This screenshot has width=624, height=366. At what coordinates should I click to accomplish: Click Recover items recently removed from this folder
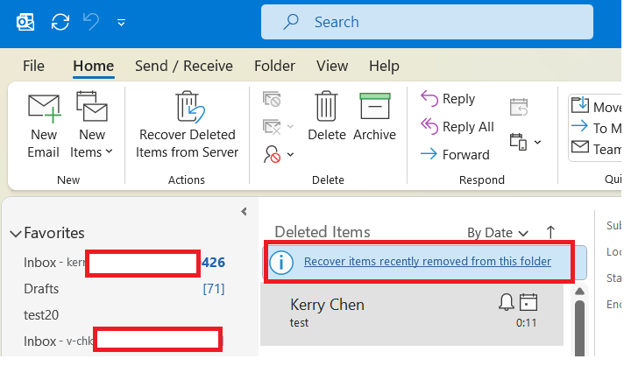428,262
